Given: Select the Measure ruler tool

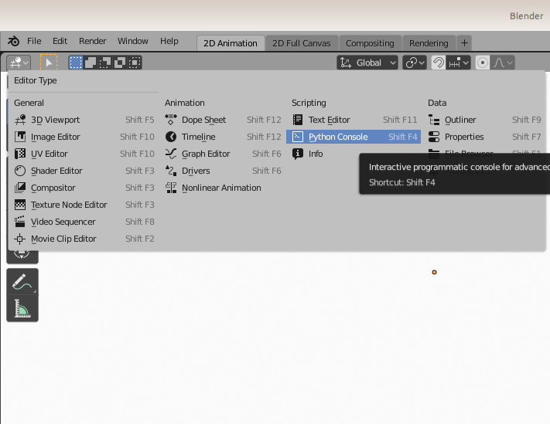Looking at the screenshot, I should [22, 308].
